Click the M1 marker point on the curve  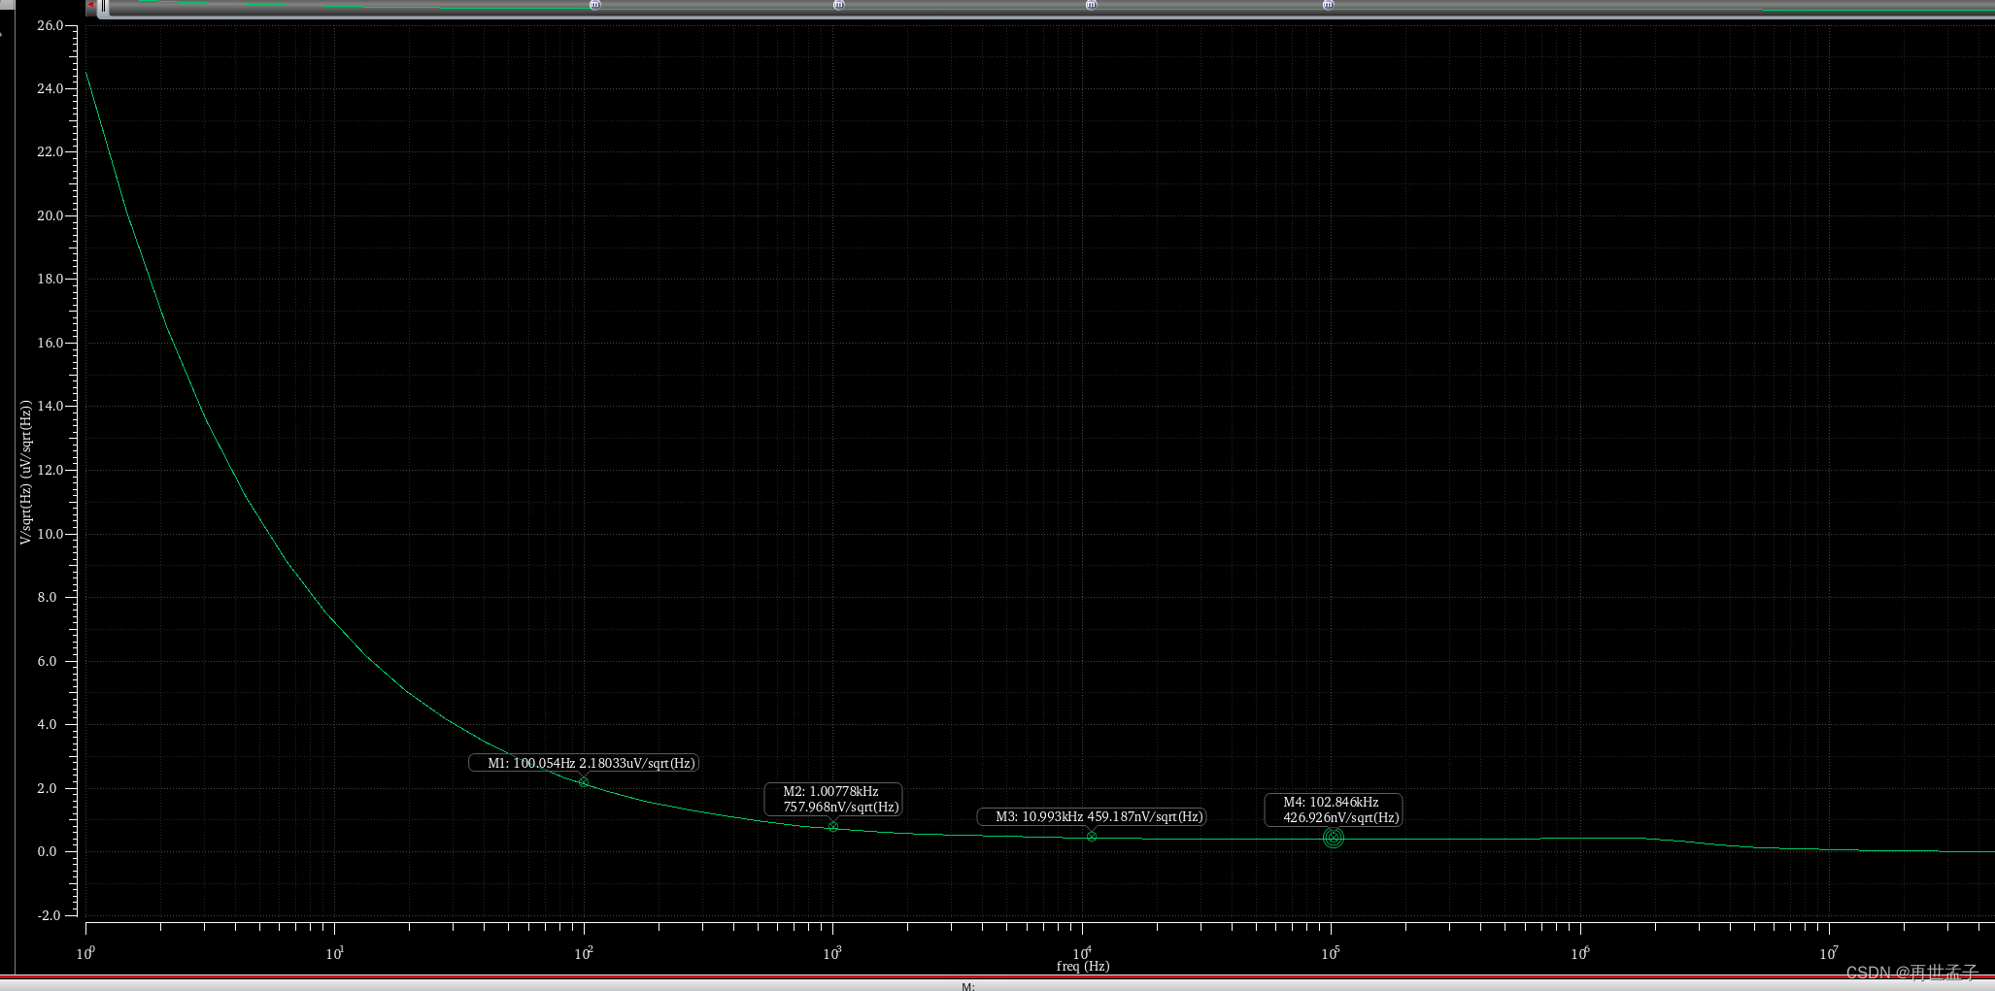[584, 782]
